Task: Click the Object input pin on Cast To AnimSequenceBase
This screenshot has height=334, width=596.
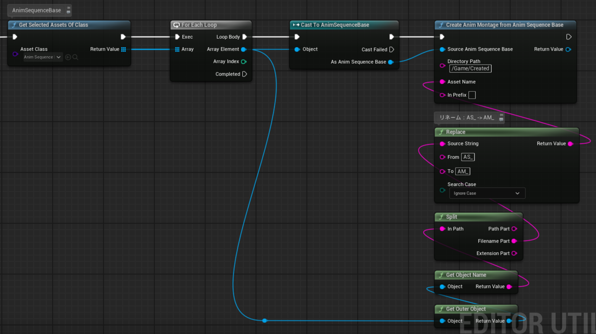Action: (x=297, y=49)
